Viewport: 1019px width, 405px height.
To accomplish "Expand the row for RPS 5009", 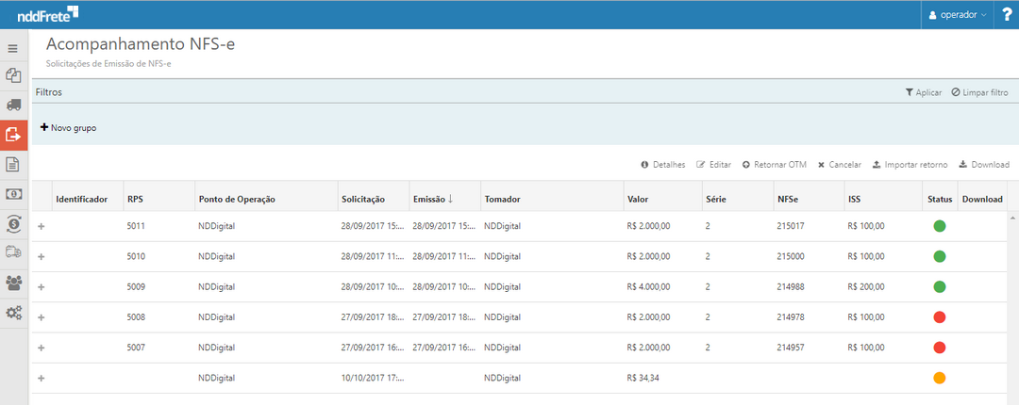I will click(x=41, y=287).
